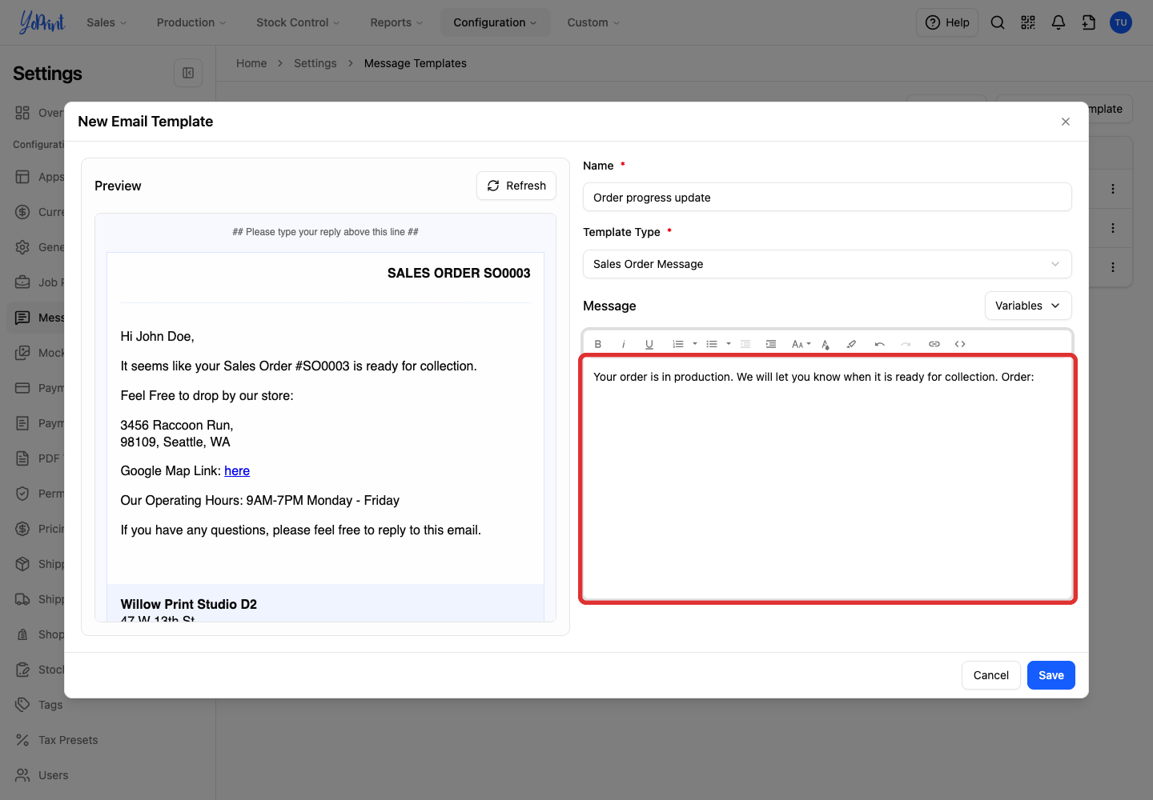Follow the 'here' Google Map link

(237, 471)
